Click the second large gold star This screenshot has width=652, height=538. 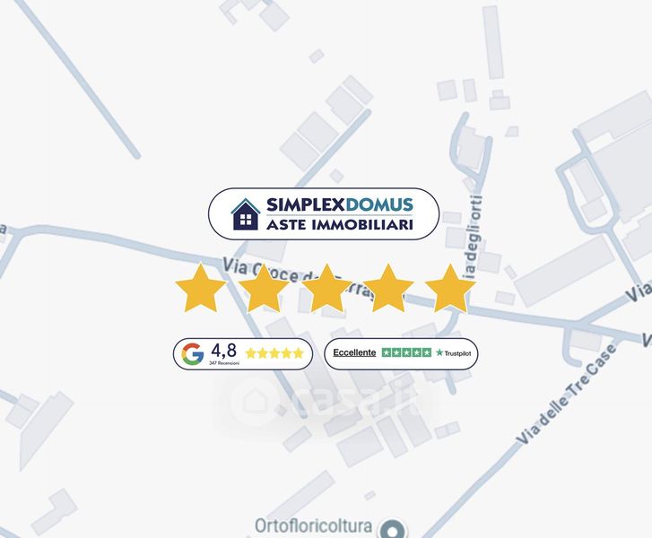pyautogui.click(x=263, y=288)
